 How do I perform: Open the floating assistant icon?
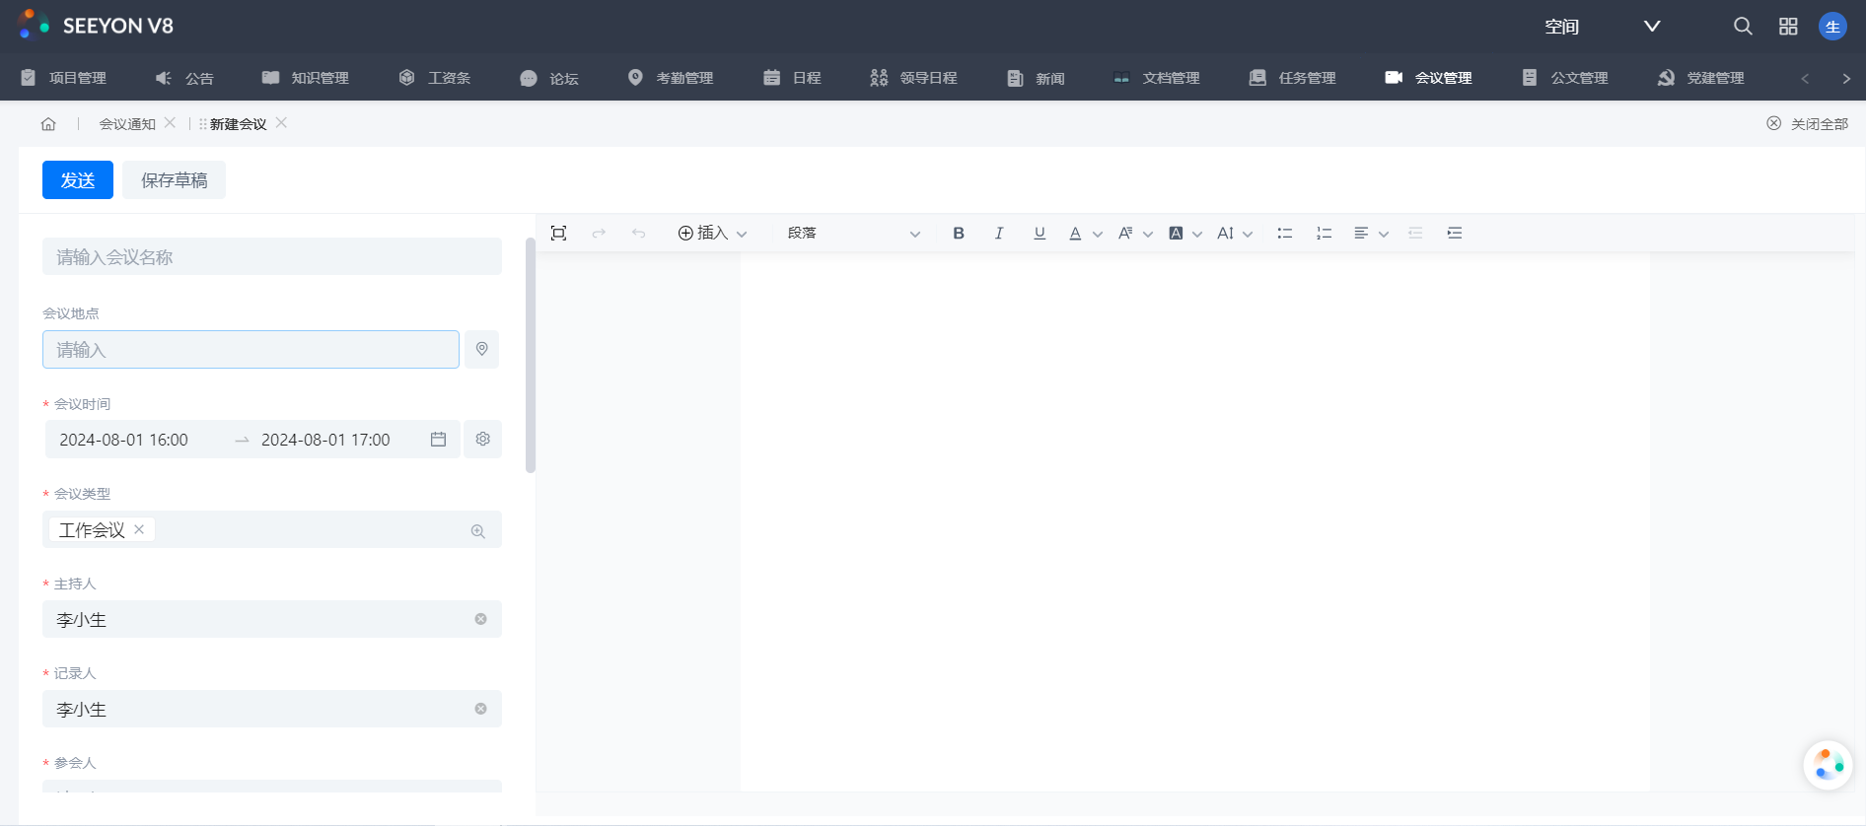1828,765
